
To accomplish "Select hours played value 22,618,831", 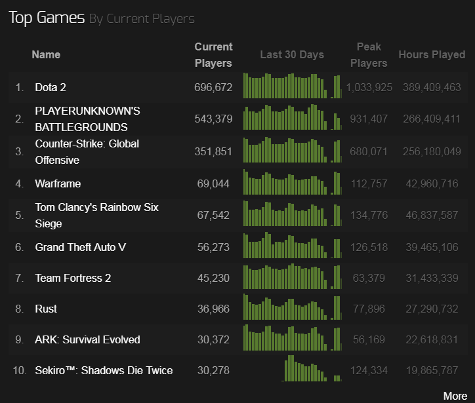I will [x=432, y=340].
